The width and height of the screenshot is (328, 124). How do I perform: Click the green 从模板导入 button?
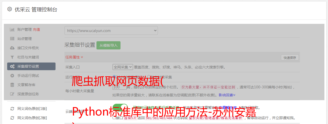[x=108, y=45]
